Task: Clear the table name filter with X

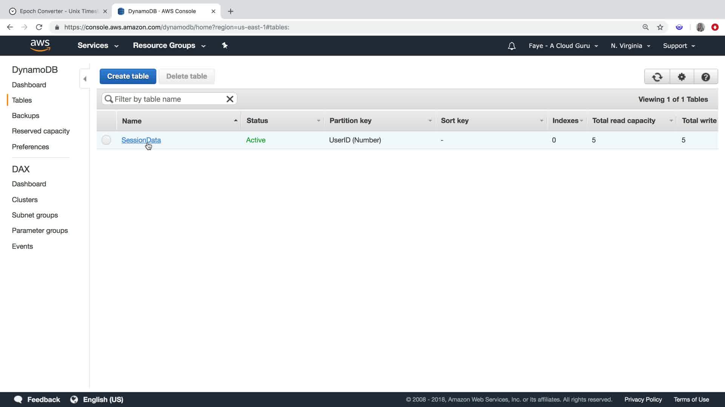Action: 230,99
